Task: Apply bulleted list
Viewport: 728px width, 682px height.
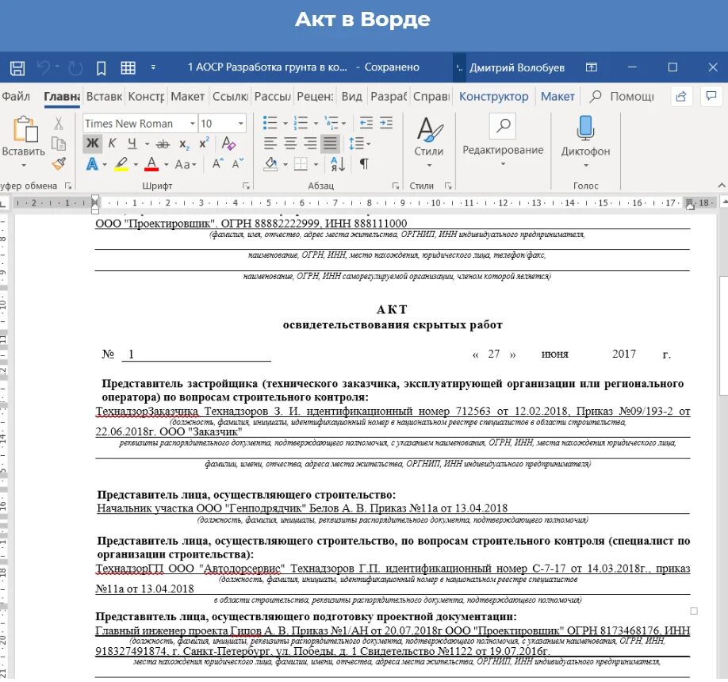Action: (x=270, y=123)
